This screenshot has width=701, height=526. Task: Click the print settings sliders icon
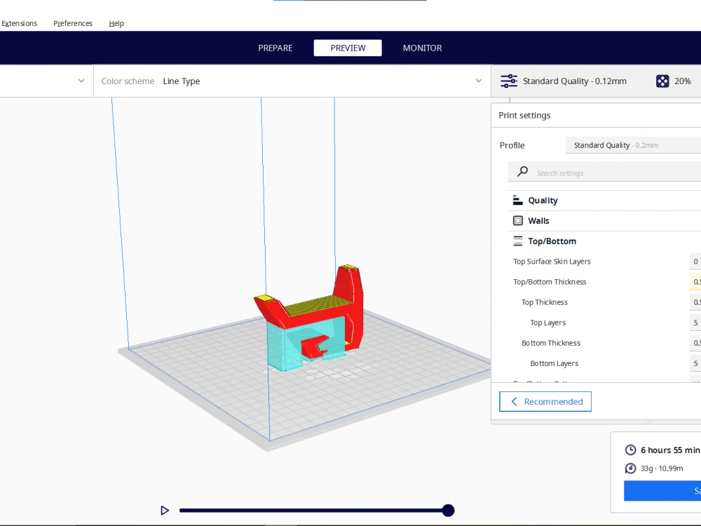coord(509,81)
